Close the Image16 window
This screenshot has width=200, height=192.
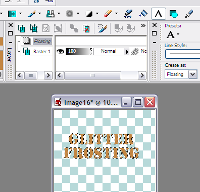point(149,102)
